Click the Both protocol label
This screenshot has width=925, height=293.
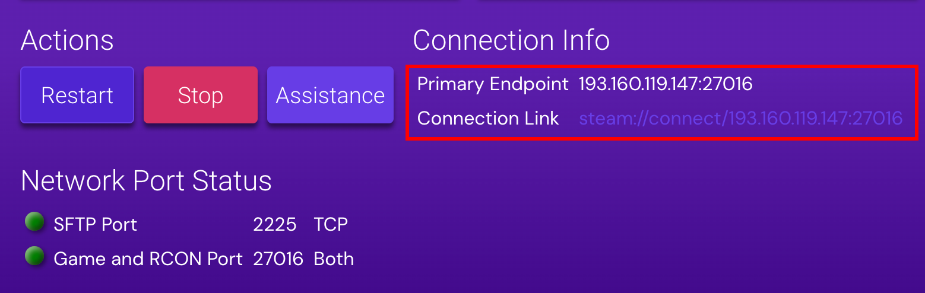pos(334,259)
